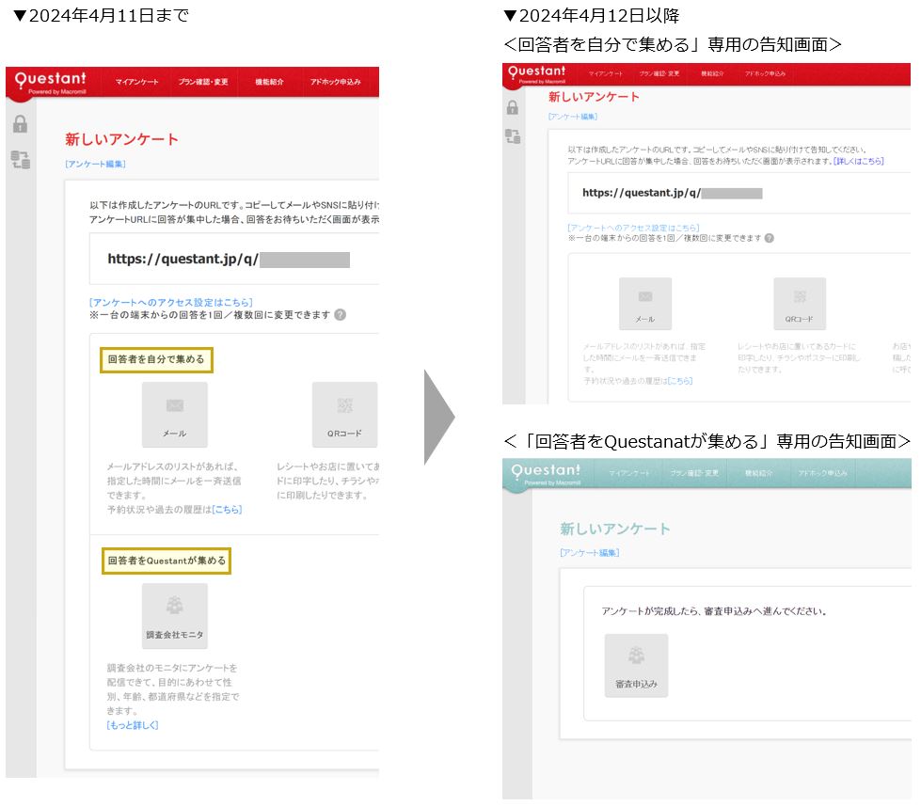This screenshot has width=921, height=806.
Task: Select the メール (email) distribution icon
Action: [177, 415]
